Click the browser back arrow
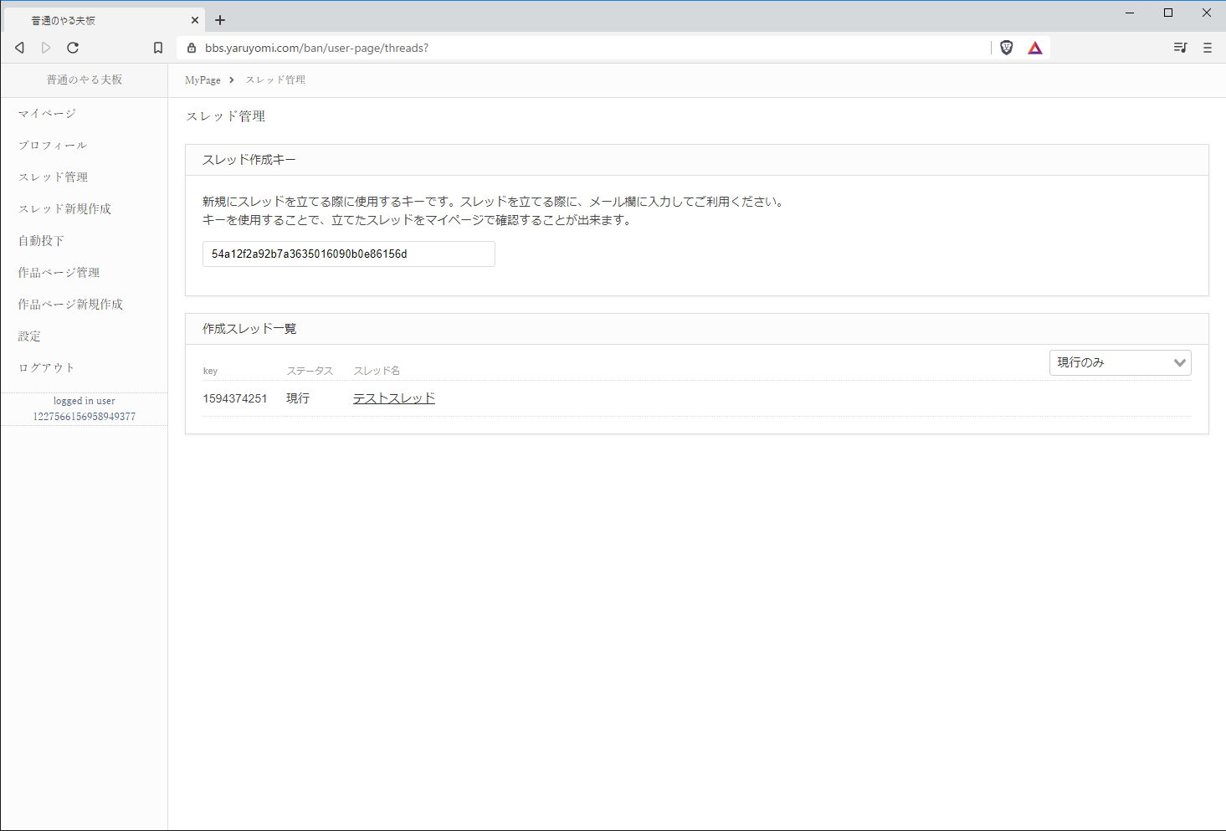Viewport: 1226px width, 831px height. pos(19,48)
